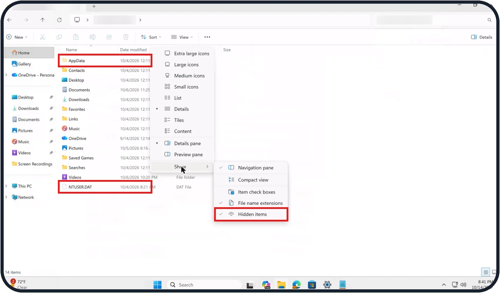This screenshot has width=500, height=293.
Task: Choose Extra large icons view
Action: click(182, 53)
